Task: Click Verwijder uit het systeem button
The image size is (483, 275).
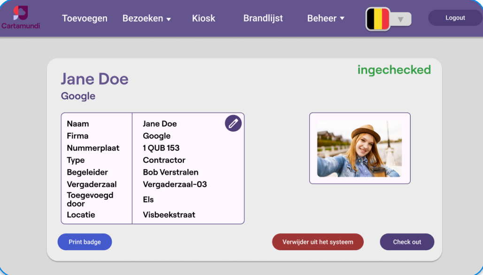Action: (318, 242)
